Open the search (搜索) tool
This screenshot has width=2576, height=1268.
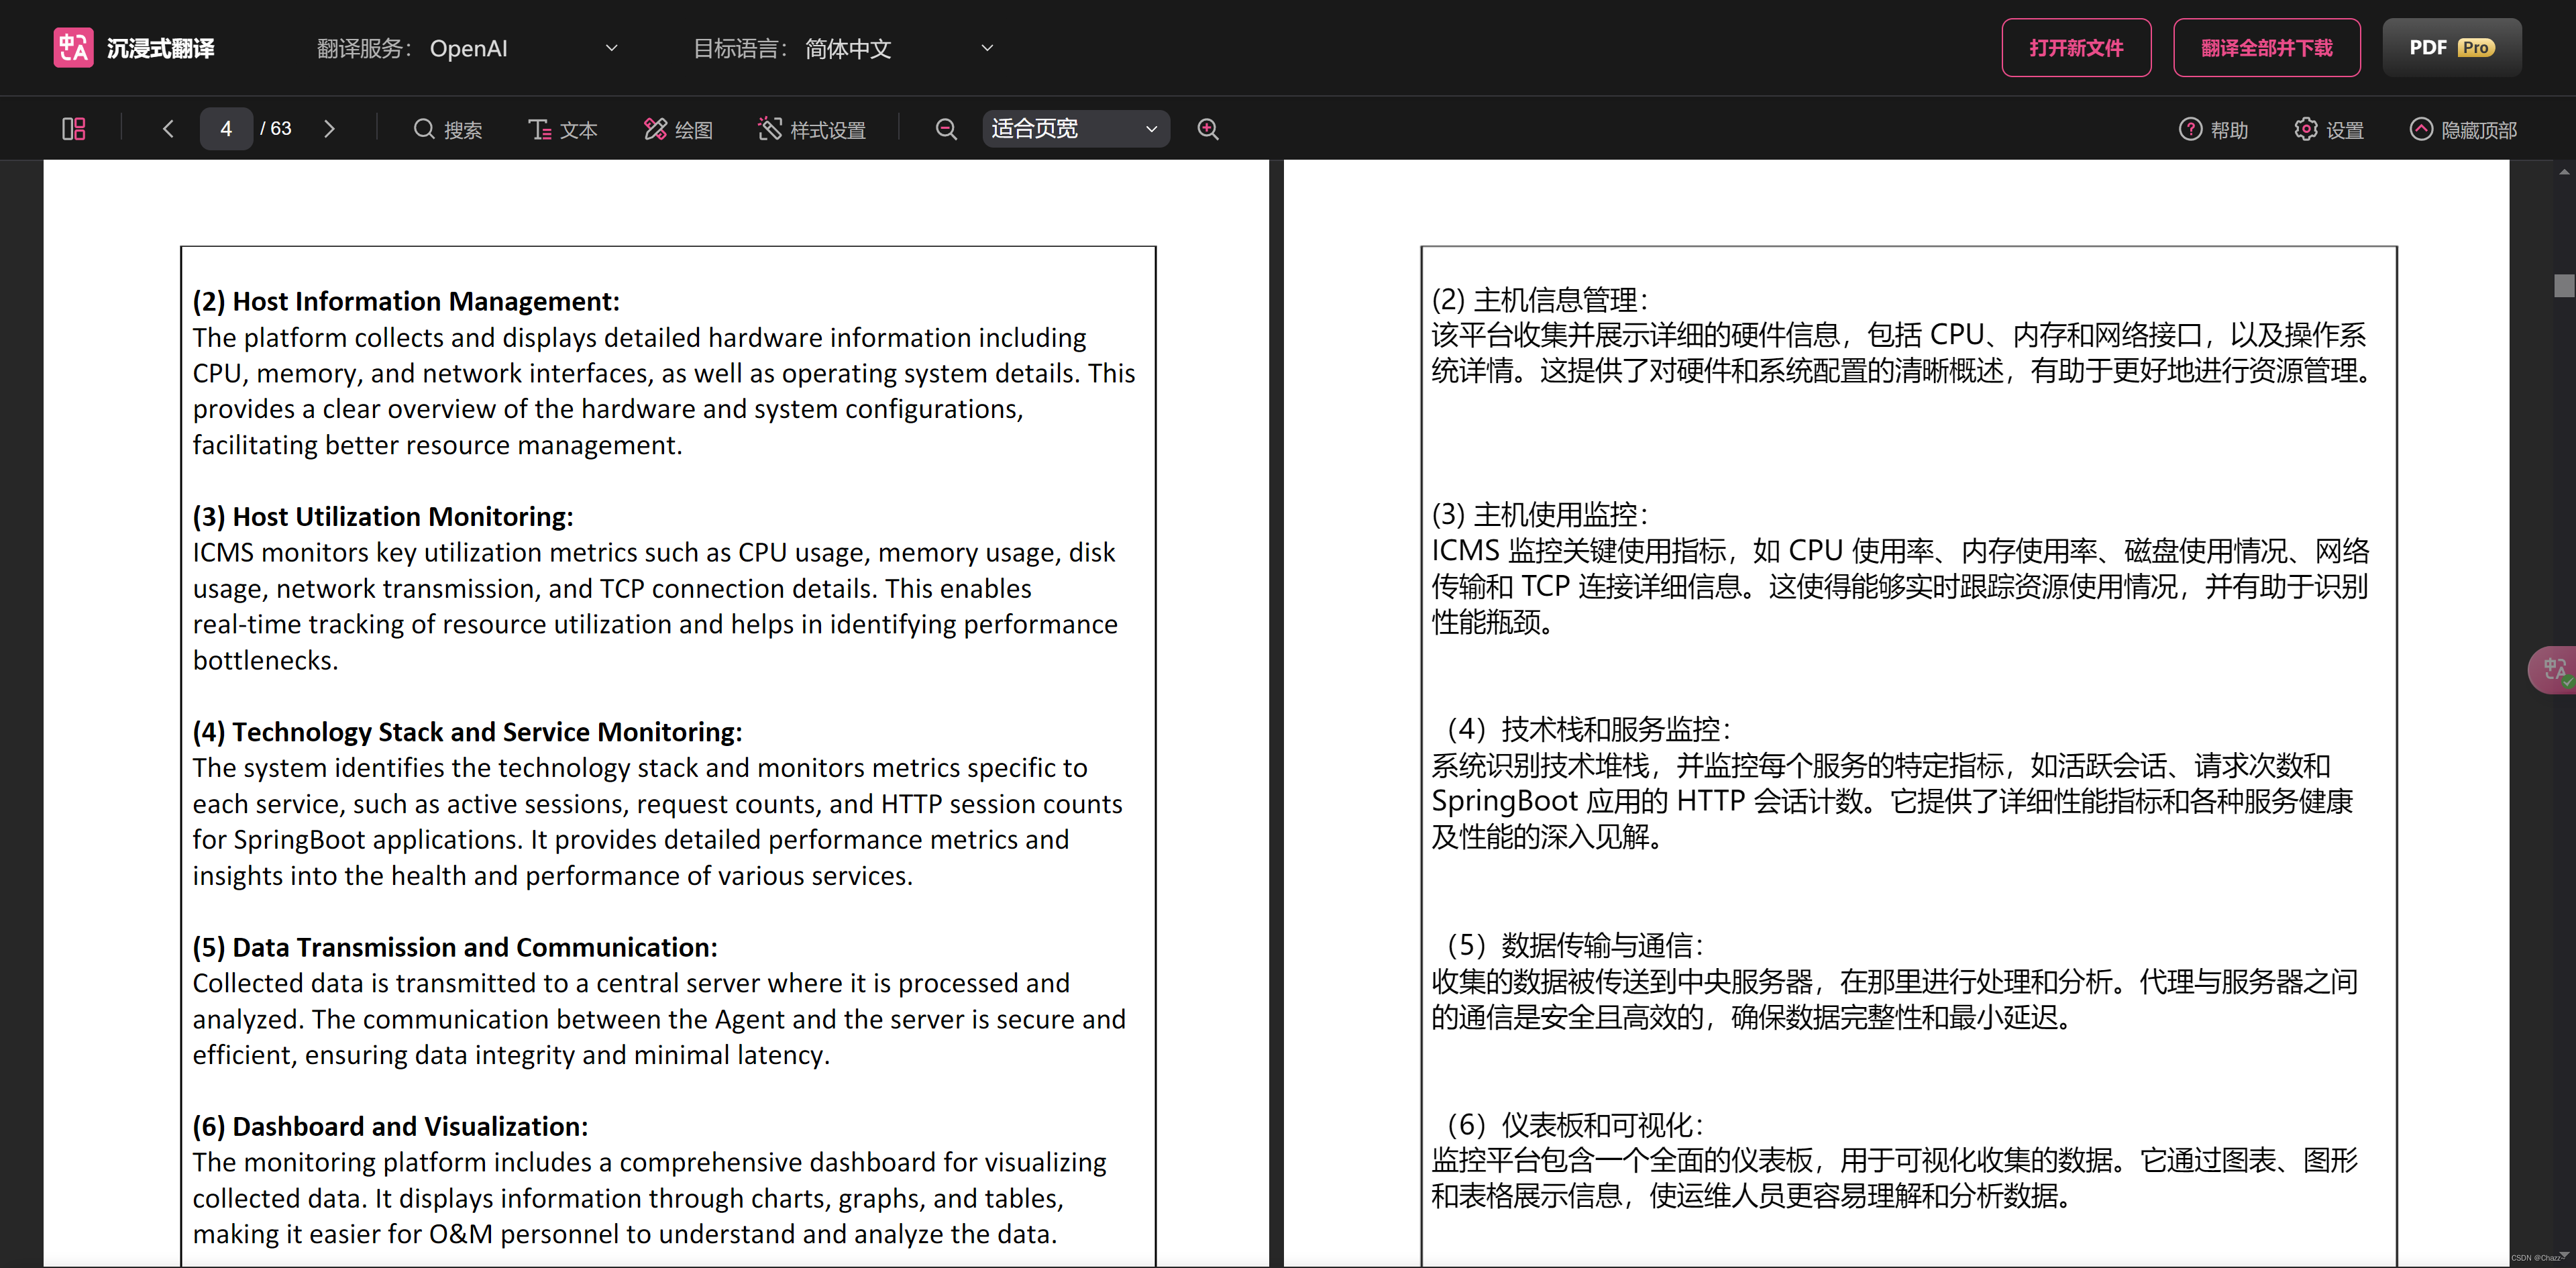(447, 129)
